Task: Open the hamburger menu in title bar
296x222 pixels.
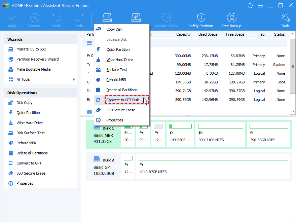Action: pyautogui.click(x=260, y=6)
